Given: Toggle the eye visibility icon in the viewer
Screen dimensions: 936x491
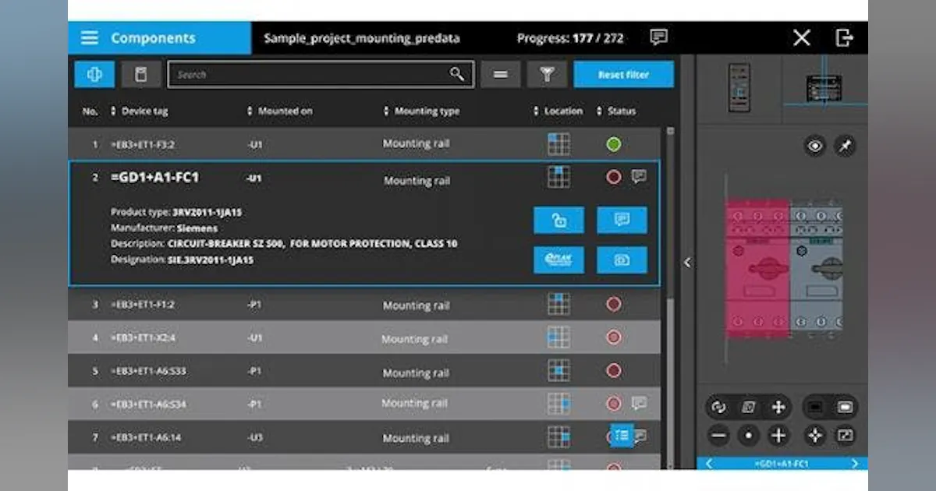Looking at the screenshot, I should pyautogui.click(x=814, y=146).
